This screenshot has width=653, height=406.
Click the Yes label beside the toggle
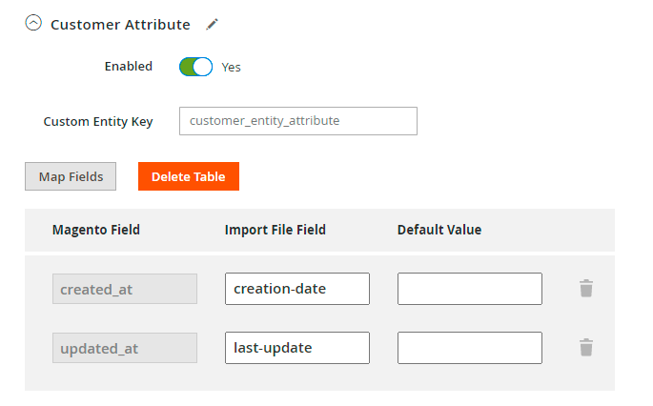pyautogui.click(x=232, y=68)
